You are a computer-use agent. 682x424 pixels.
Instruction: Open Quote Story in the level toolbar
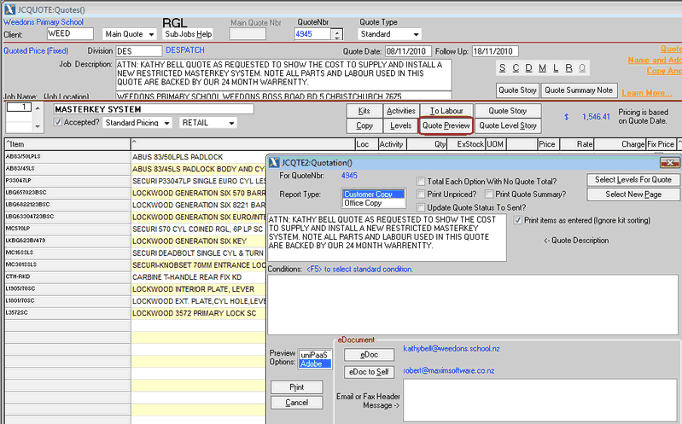pos(508,111)
